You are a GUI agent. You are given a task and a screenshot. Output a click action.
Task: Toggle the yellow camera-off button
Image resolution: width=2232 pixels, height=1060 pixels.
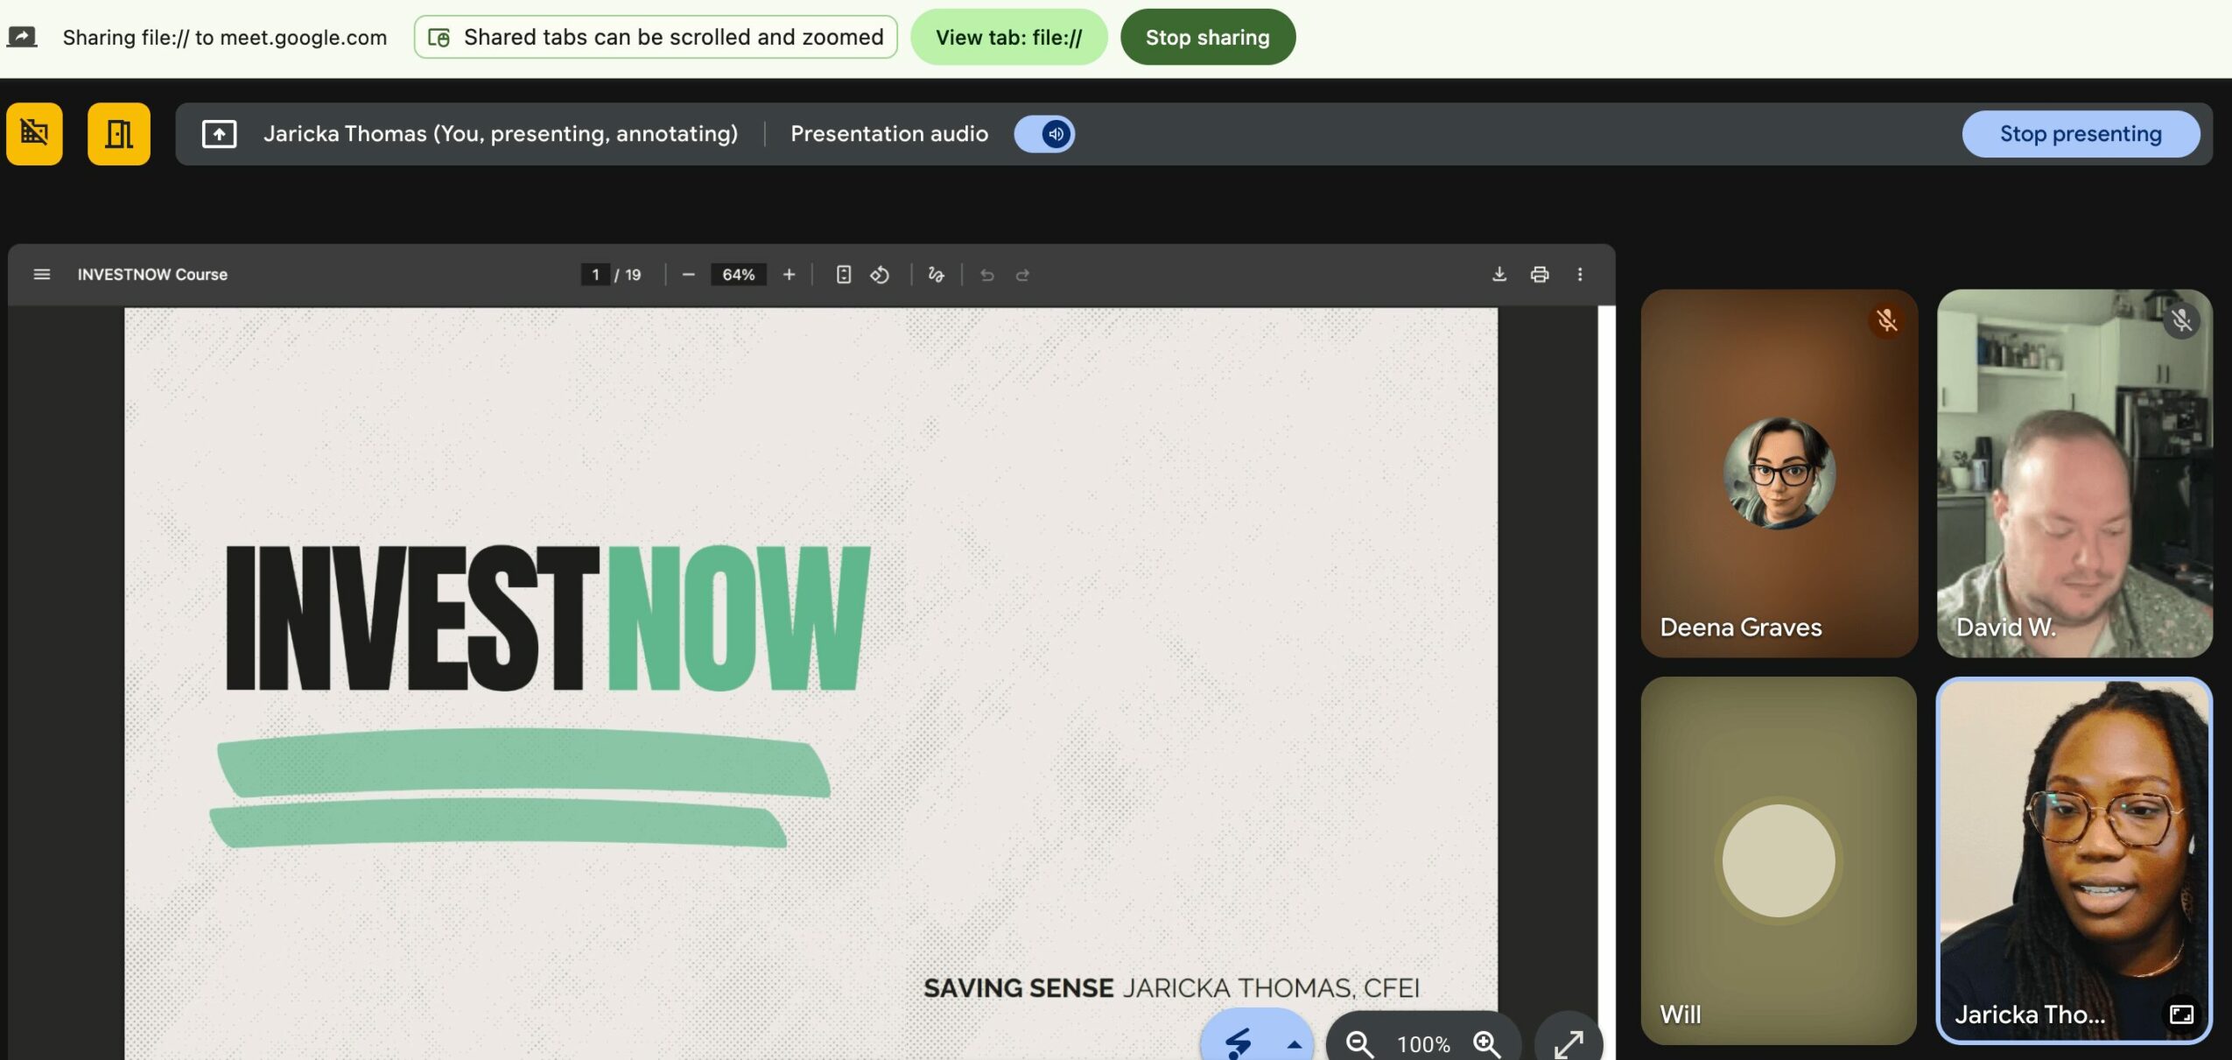click(34, 134)
